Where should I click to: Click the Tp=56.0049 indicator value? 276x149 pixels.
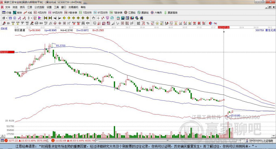(x=34, y=30)
